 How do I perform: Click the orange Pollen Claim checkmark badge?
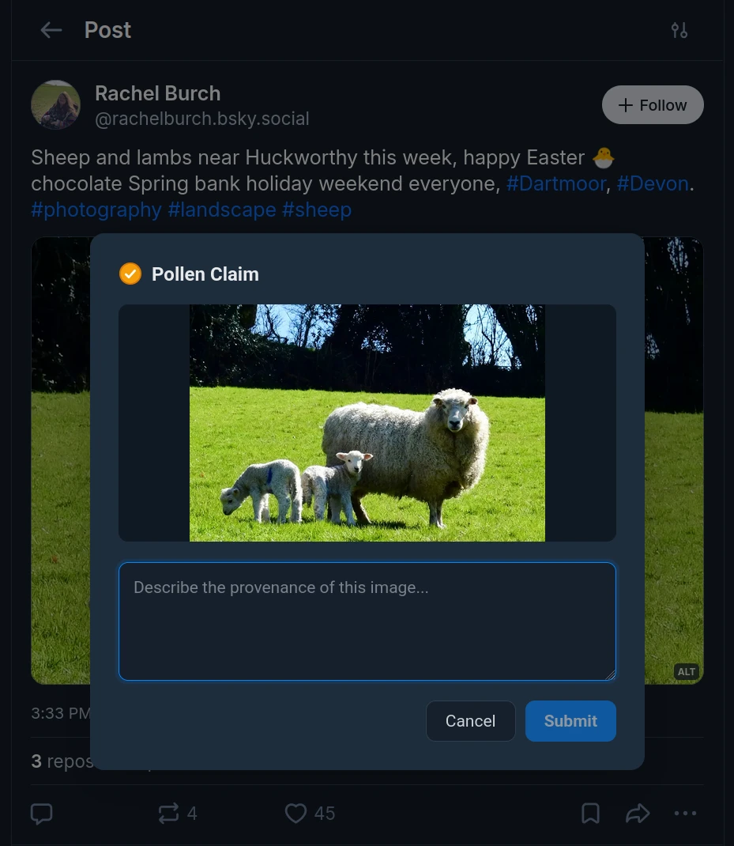[x=130, y=274]
